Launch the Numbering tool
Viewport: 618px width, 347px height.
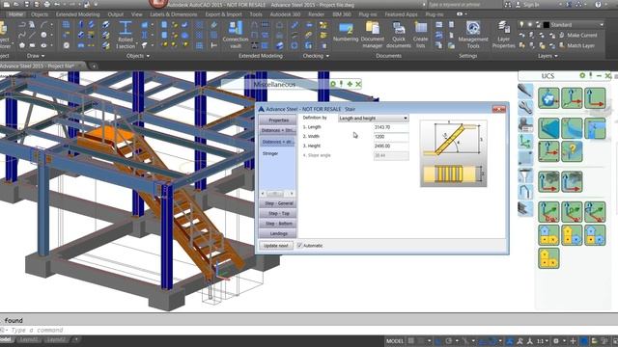pos(346,32)
